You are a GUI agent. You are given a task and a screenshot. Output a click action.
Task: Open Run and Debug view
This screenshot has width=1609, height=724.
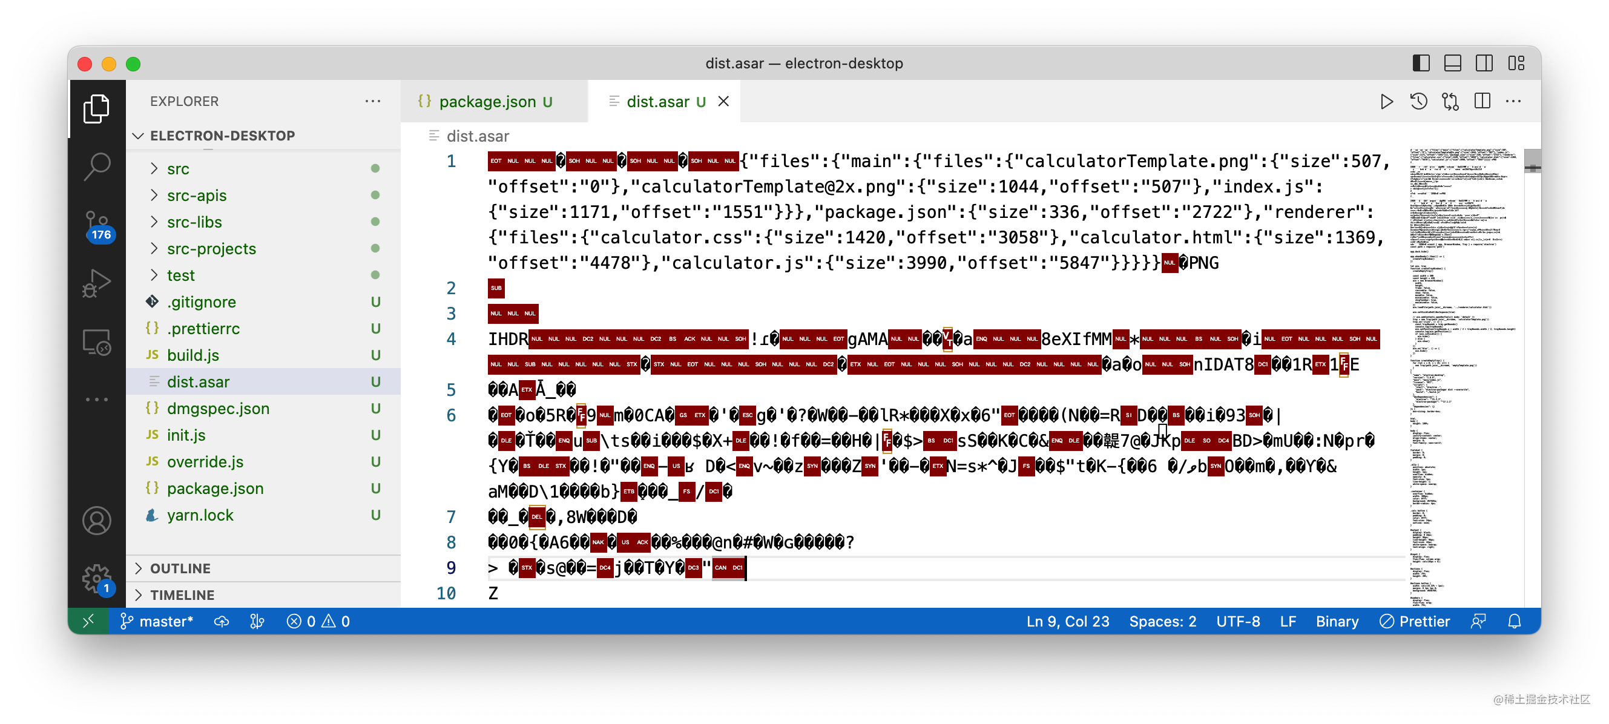97,283
